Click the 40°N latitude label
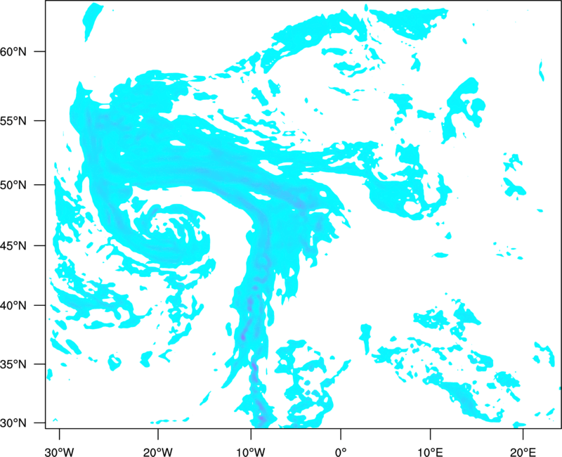Viewport: 562px width, 457px height. click(x=13, y=306)
